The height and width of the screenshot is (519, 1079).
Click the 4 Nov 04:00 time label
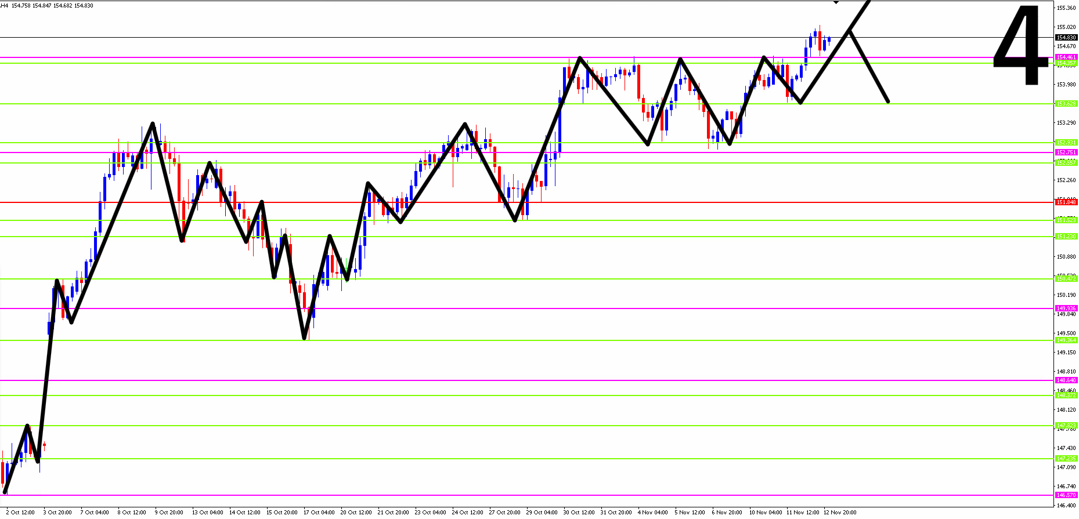tap(652, 513)
